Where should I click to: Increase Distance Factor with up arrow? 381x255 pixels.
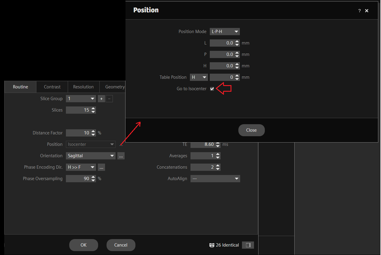click(93, 131)
